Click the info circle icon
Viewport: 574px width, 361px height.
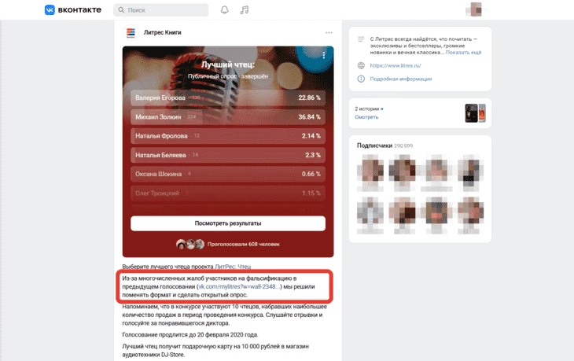(x=361, y=79)
